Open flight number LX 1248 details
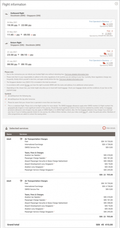This screenshot has height=228, width=120. (110, 63)
